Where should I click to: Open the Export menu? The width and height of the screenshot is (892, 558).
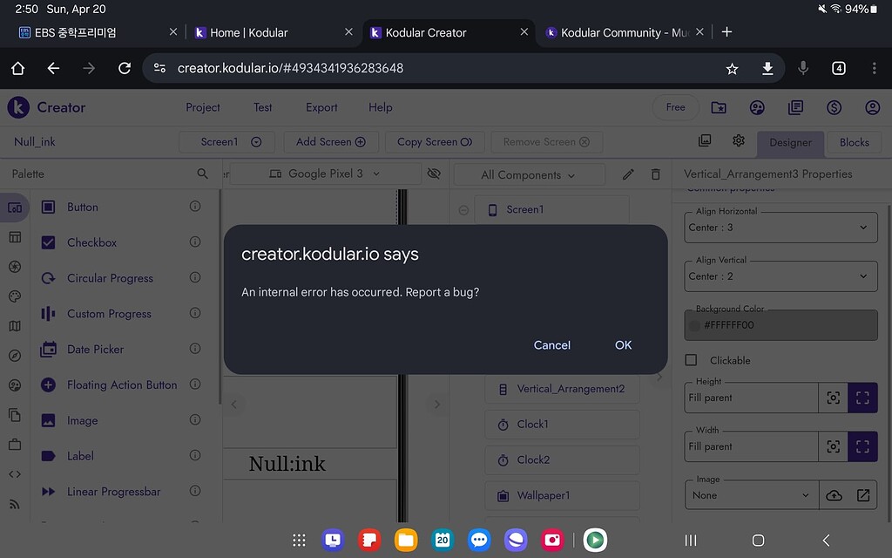321,107
